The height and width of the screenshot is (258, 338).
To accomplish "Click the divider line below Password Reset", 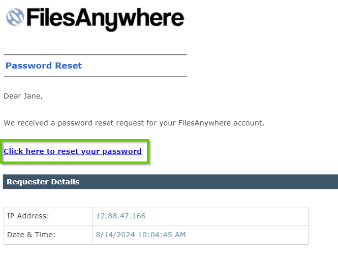I will pyautogui.click(x=95, y=77).
